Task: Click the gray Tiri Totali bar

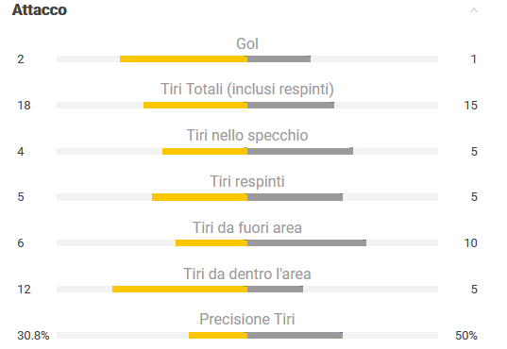Action: [291, 105]
